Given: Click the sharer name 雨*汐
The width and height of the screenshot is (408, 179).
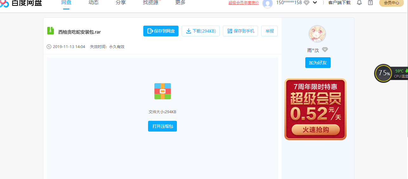Looking at the screenshot, I should pos(313,50).
